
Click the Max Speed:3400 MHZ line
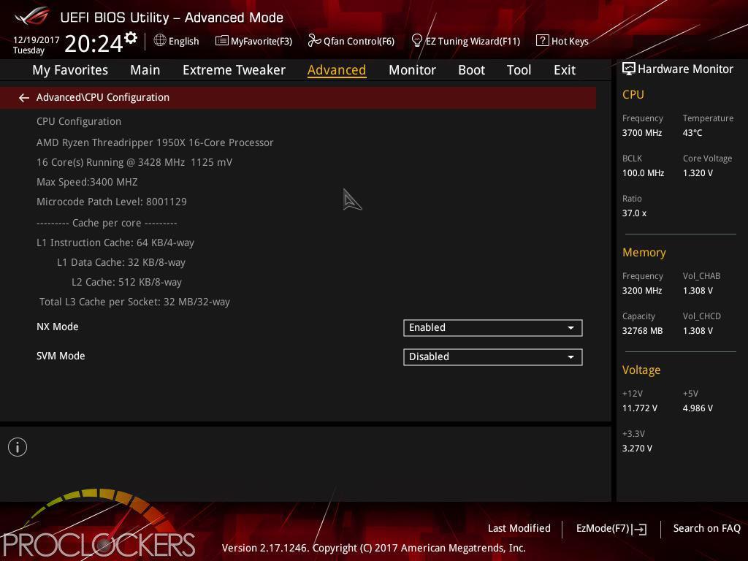[x=88, y=182]
